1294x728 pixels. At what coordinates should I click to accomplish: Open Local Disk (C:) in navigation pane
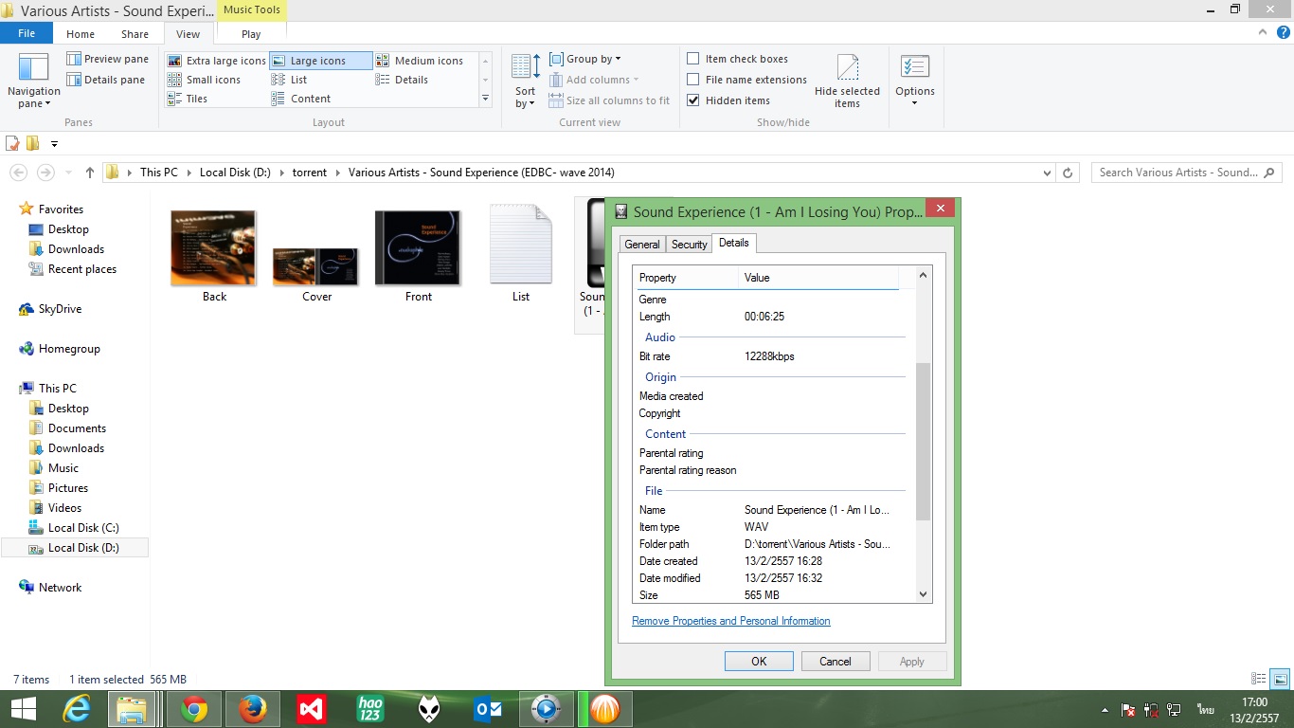point(83,528)
